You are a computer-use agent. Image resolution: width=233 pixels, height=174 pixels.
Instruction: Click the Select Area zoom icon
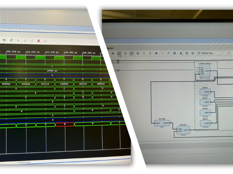126,53
